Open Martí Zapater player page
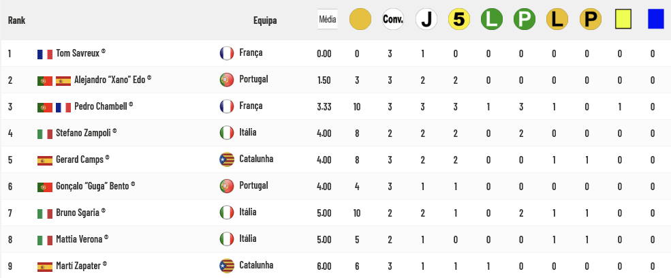The width and height of the screenshot is (671, 278). click(78, 266)
